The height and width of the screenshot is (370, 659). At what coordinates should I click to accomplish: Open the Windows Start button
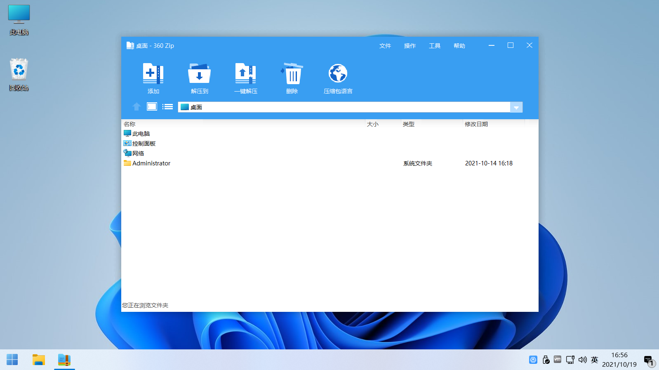(12, 360)
